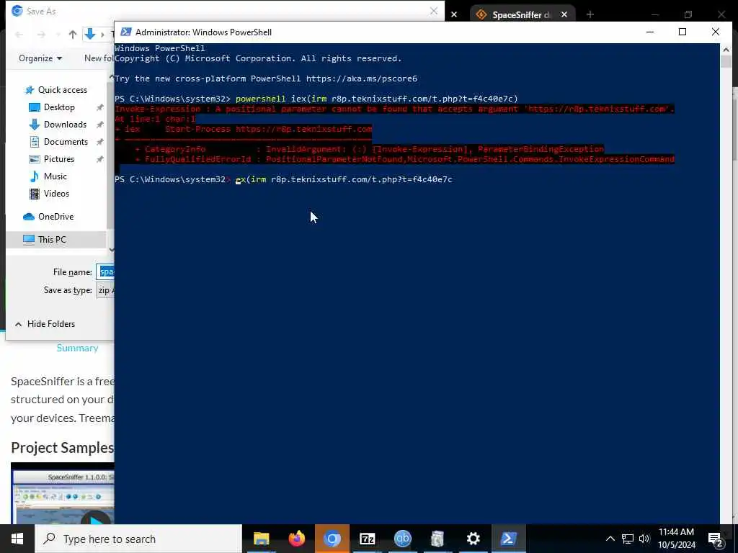Select Desktop in the Save As sidebar

(x=59, y=107)
